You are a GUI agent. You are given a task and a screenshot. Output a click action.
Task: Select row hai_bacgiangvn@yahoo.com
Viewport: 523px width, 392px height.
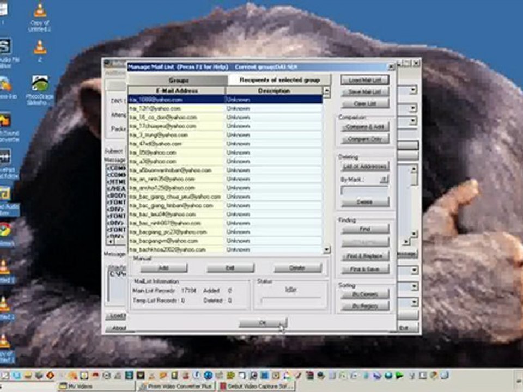225,241
